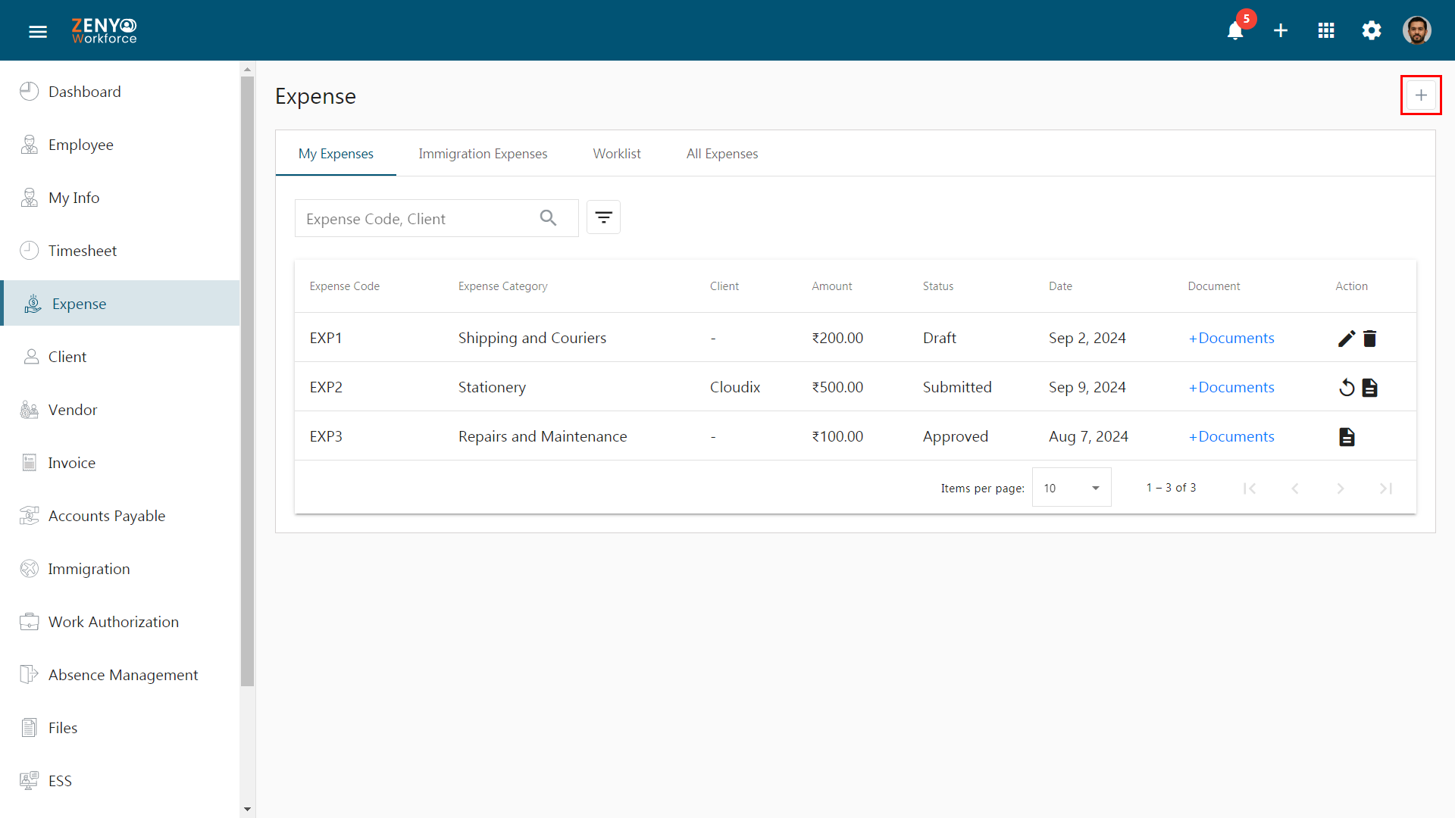Click the next page arrow button

(1341, 489)
